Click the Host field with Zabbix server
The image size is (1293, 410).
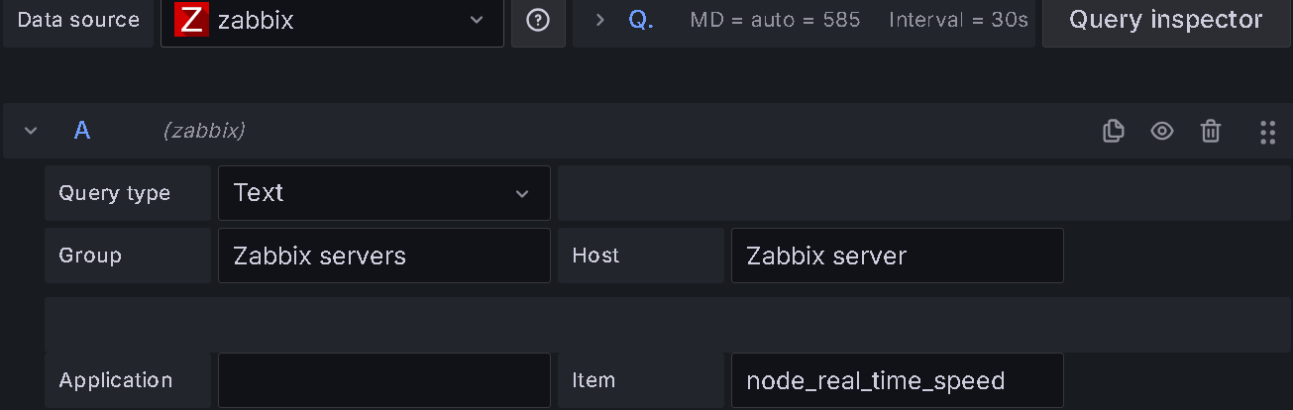897,256
